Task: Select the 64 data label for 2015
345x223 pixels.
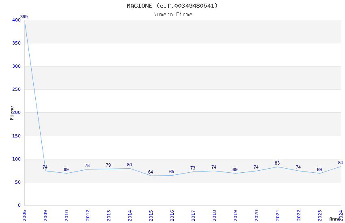Action: coord(151,172)
